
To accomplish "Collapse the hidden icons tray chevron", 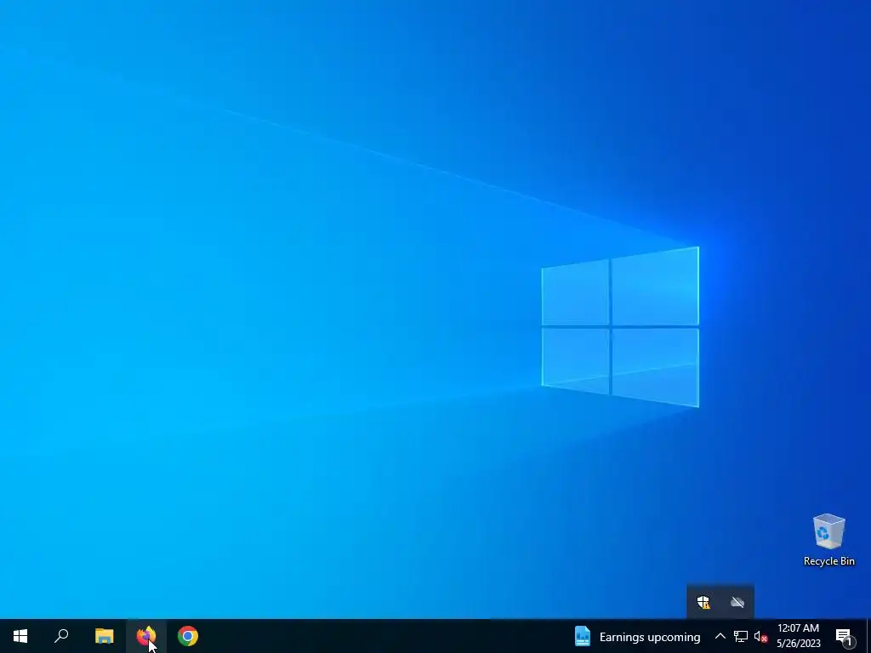I will click(x=720, y=636).
